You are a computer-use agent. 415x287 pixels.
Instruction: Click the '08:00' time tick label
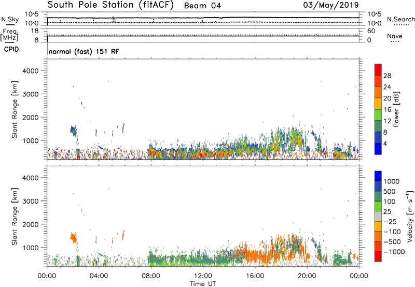coord(151,276)
